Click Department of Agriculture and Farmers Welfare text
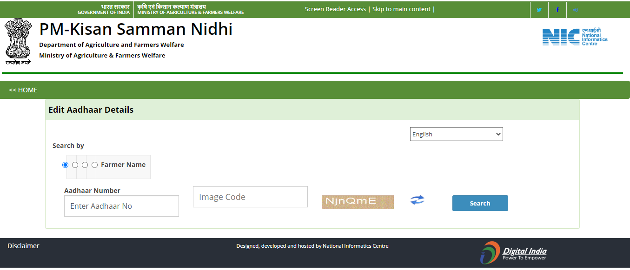Screen dimensions: 630x270 tap(112, 45)
